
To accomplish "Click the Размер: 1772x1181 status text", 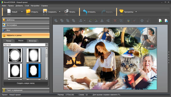I will pos(66,95).
